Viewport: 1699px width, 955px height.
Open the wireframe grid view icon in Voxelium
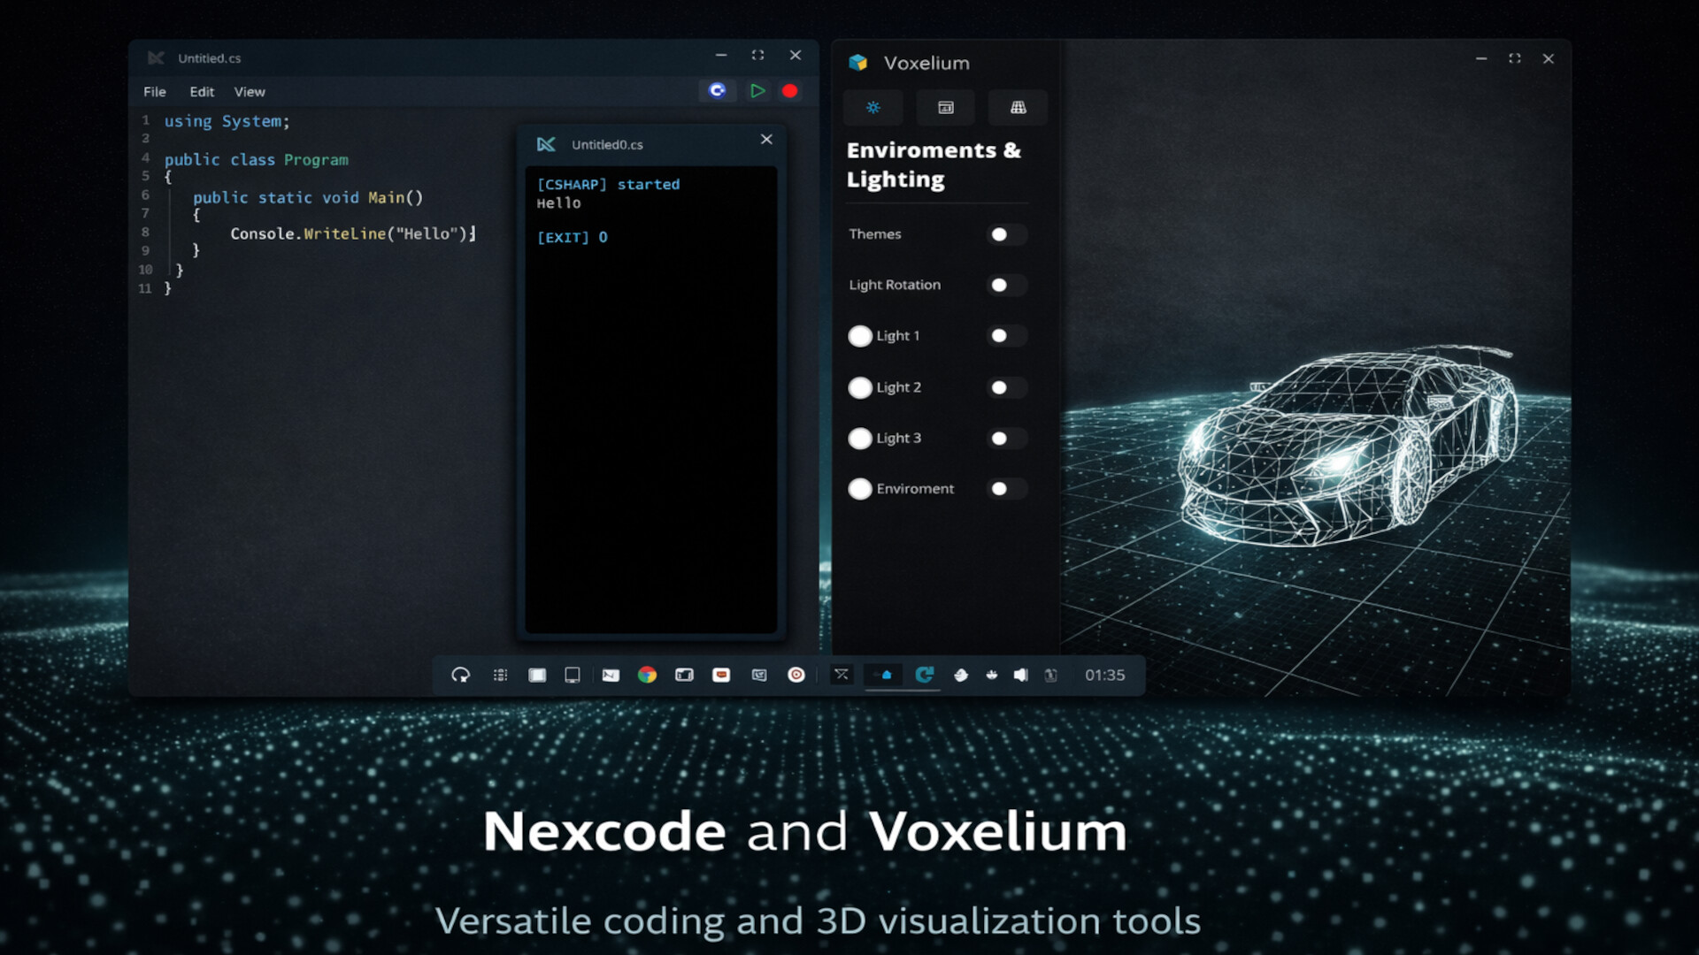point(1018,107)
